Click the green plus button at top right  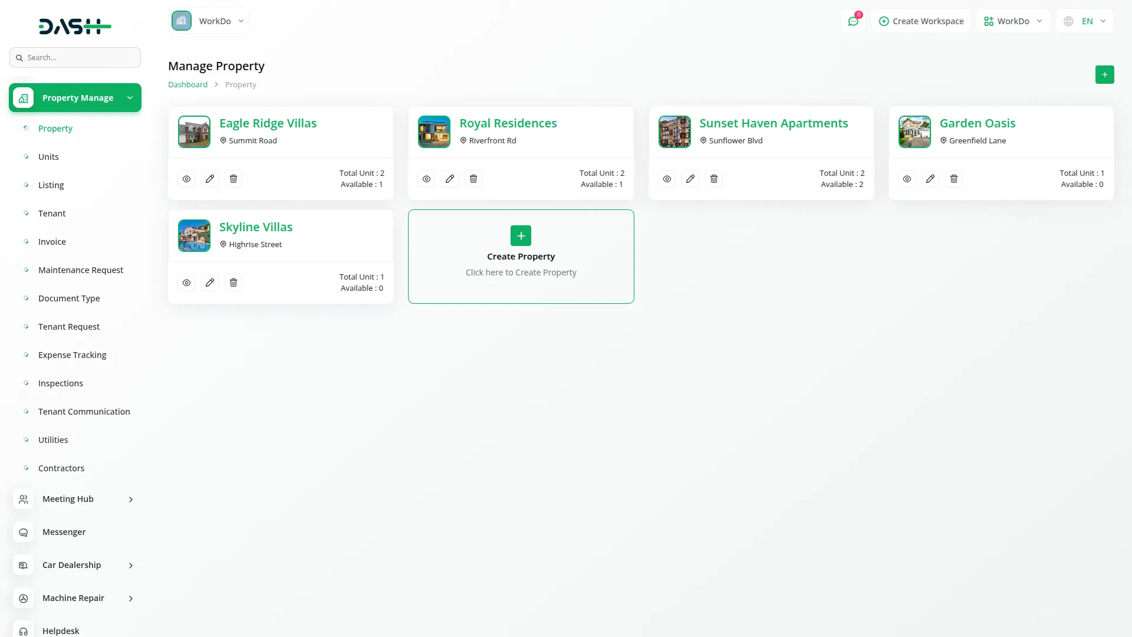[x=1104, y=75]
